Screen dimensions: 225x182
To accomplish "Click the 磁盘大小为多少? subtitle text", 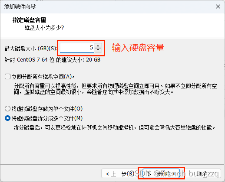I will [44, 28].
